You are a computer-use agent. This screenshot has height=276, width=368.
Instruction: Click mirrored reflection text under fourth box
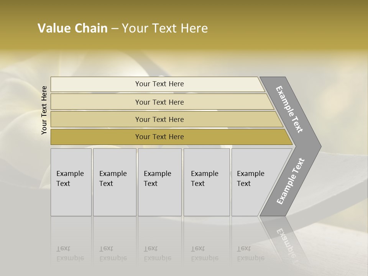click(x=204, y=253)
